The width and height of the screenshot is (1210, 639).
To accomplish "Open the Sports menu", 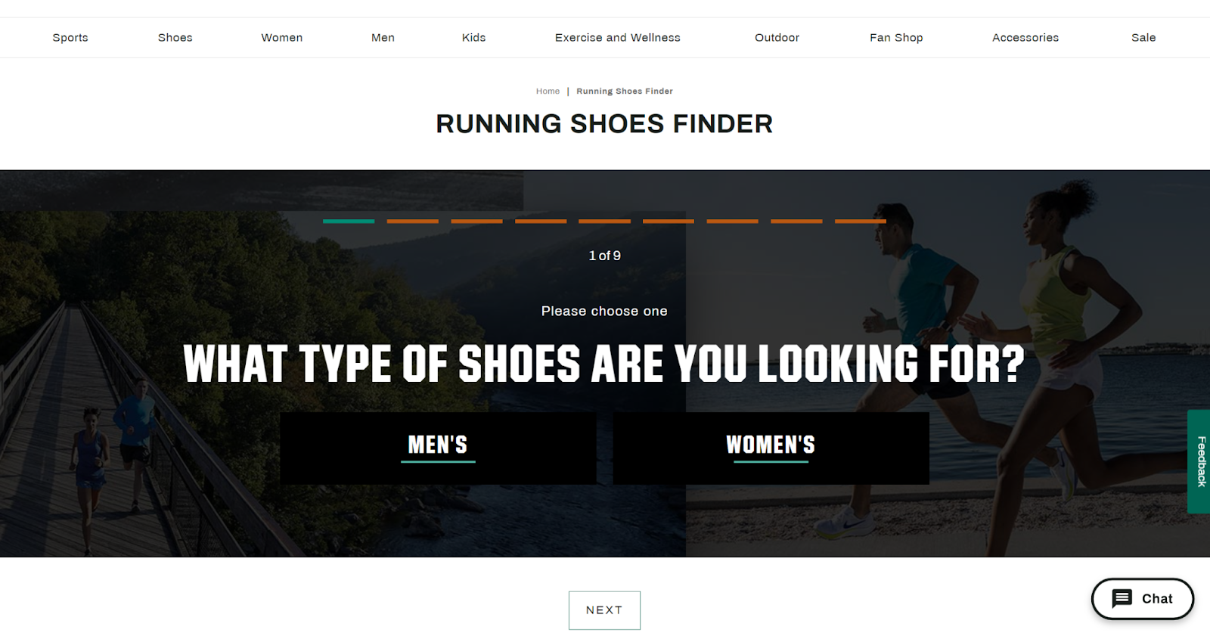I will tap(70, 38).
